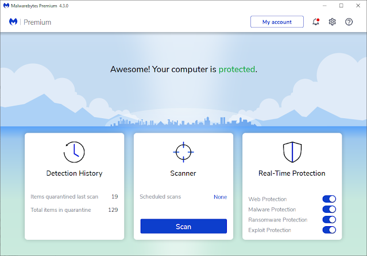Click the 19 quarantined items value
The image size is (367, 256).
115,196
